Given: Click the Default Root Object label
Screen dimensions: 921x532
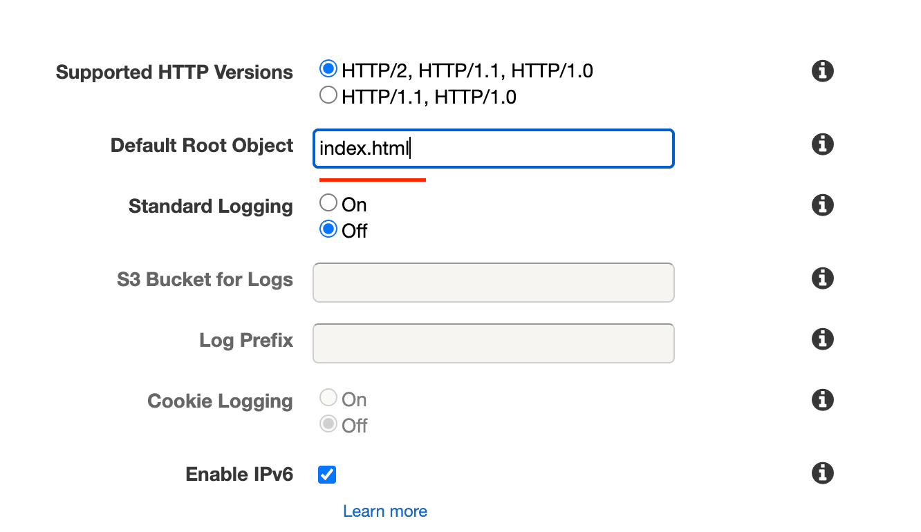Looking at the screenshot, I should tap(202, 146).
